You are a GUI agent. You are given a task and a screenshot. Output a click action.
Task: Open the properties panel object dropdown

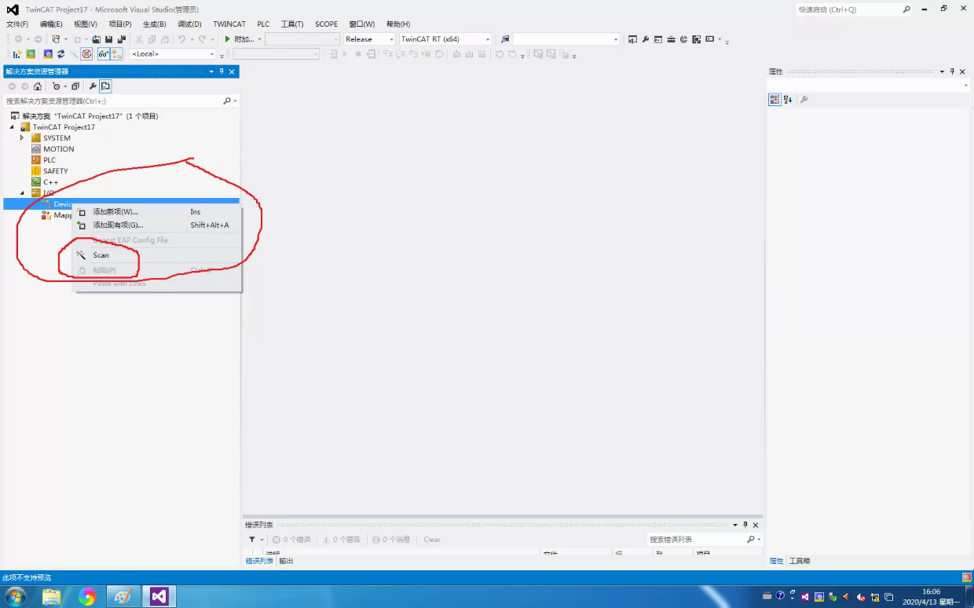pyautogui.click(x=966, y=86)
